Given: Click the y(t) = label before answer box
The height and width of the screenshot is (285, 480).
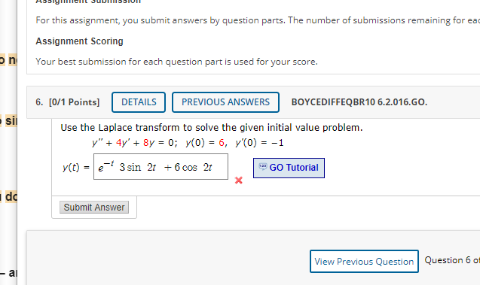Looking at the screenshot, I should pyautogui.click(x=76, y=167).
